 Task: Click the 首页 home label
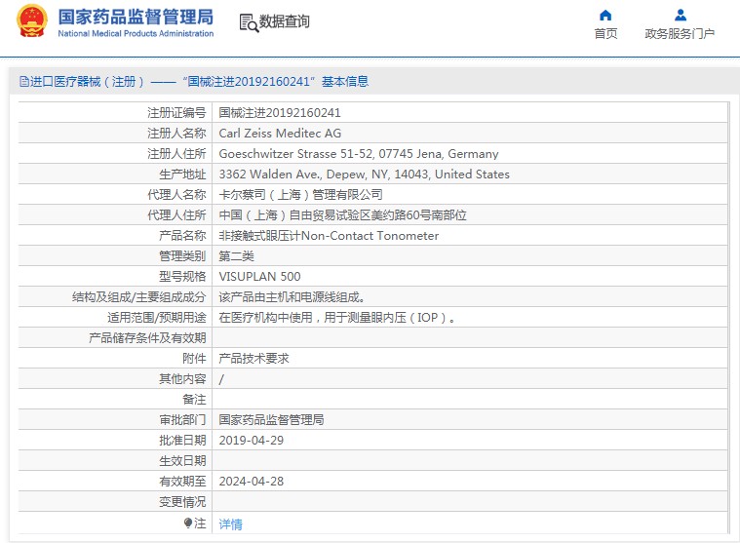coord(605,33)
